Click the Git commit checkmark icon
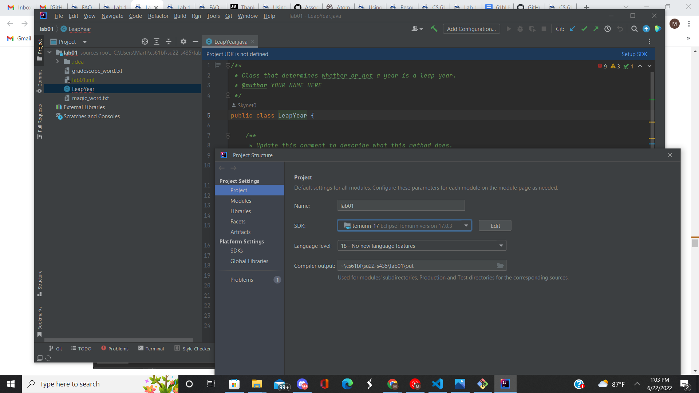This screenshot has height=393, width=699. click(584, 29)
